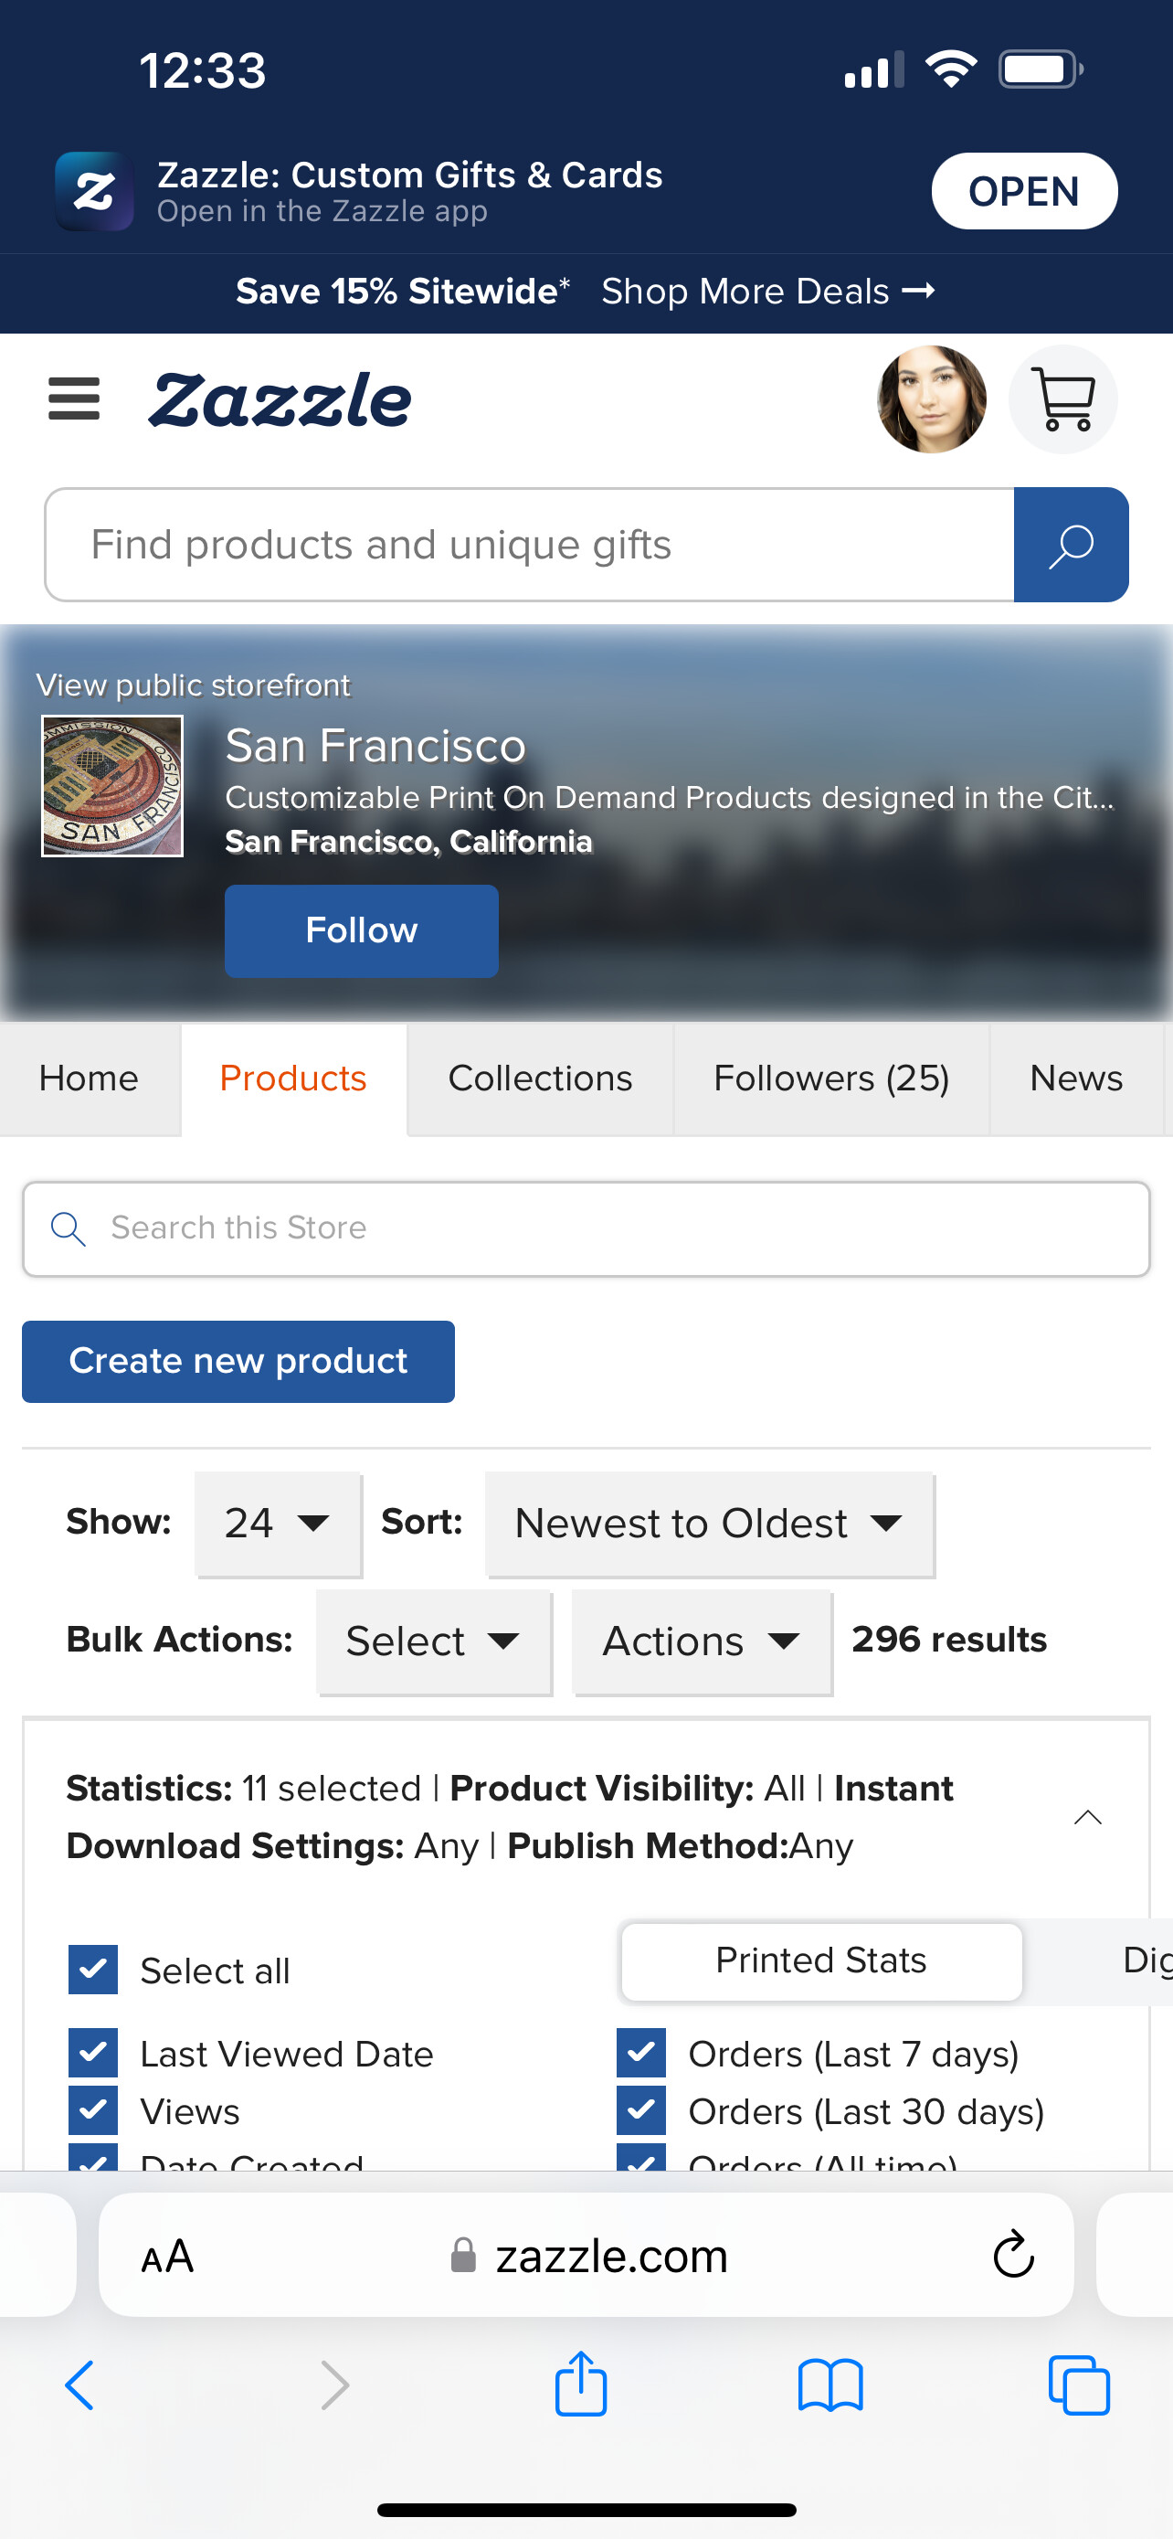Tap the blue search magnifier button
1173x2539 pixels.
coord(1071,545)
